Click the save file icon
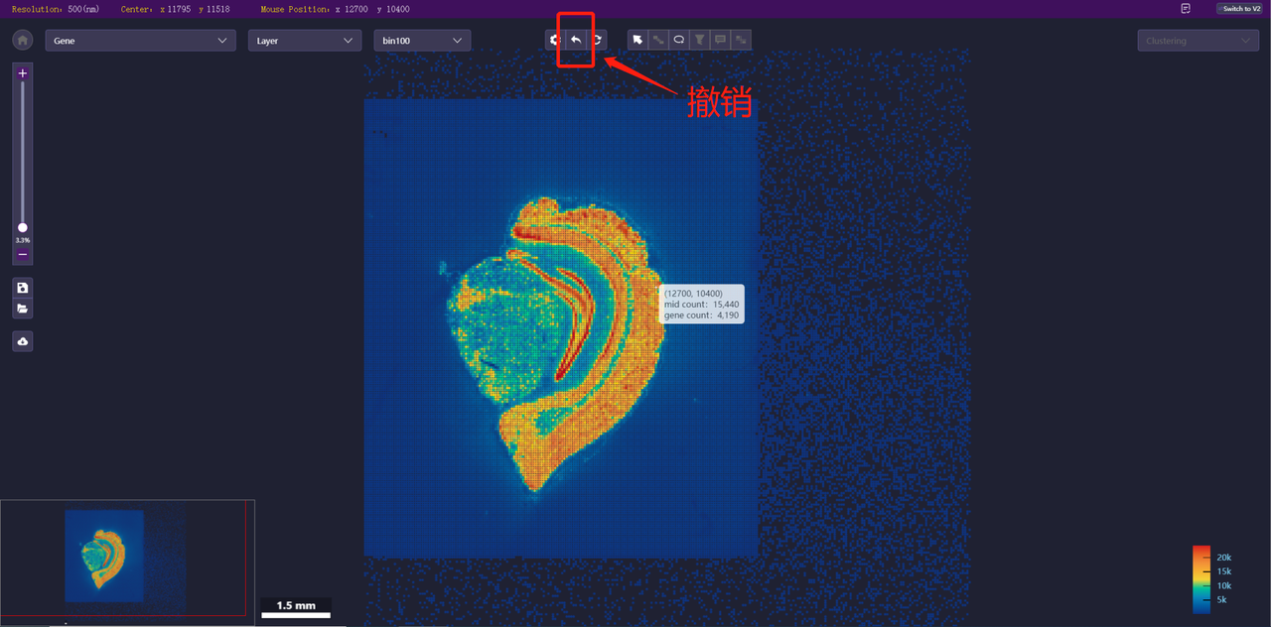This screenshot has height=627, width=1271. coord(23,288)
